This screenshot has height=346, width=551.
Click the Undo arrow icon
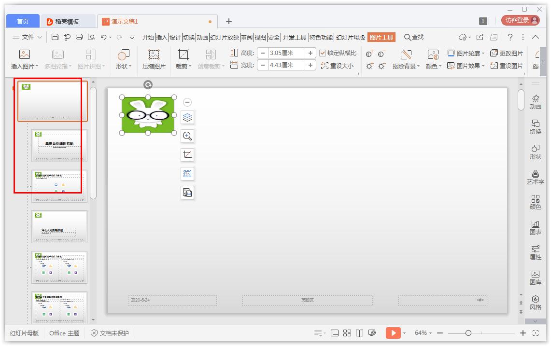coord(104,37)
